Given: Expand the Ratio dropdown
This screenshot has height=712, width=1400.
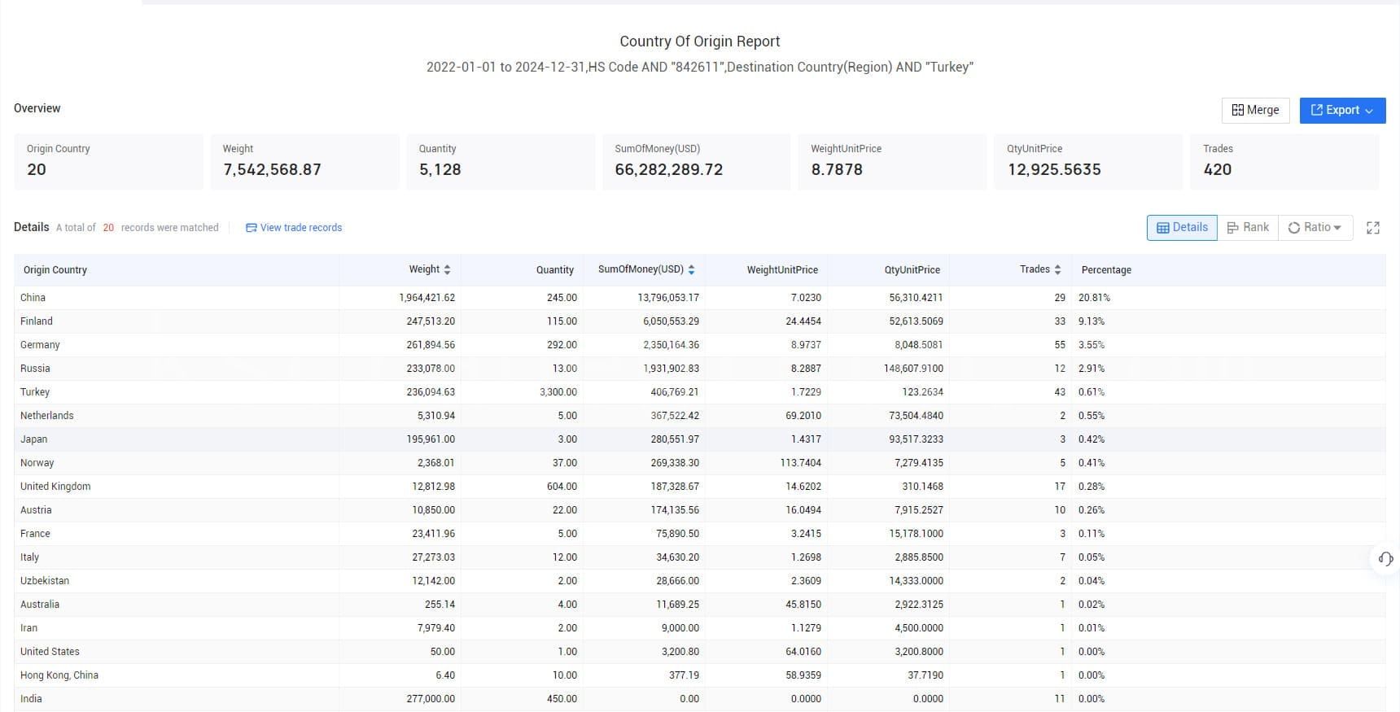Looking at the screenshot, I should pyautogui.click(x=1315, y=228).
